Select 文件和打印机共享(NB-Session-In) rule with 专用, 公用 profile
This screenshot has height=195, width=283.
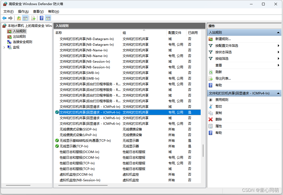(x=127, y=67)
